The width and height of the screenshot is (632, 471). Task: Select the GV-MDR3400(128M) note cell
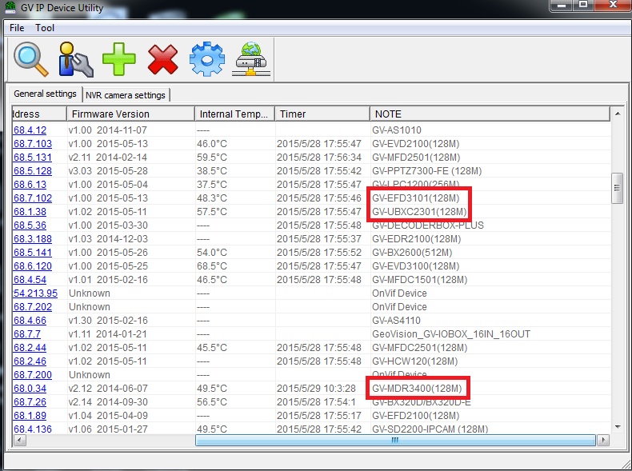[417, 389]
